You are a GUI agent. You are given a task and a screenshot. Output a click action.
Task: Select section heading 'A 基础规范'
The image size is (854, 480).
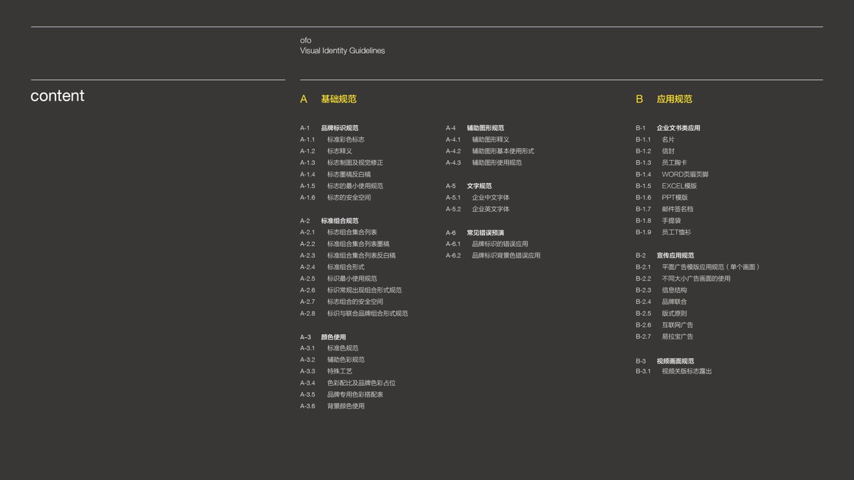(328, 99)
